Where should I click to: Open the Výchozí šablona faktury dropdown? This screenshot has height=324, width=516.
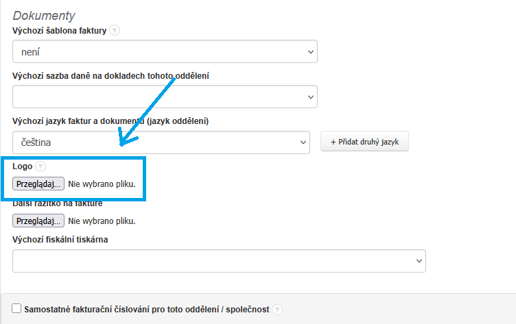click(x=165, y=51)
